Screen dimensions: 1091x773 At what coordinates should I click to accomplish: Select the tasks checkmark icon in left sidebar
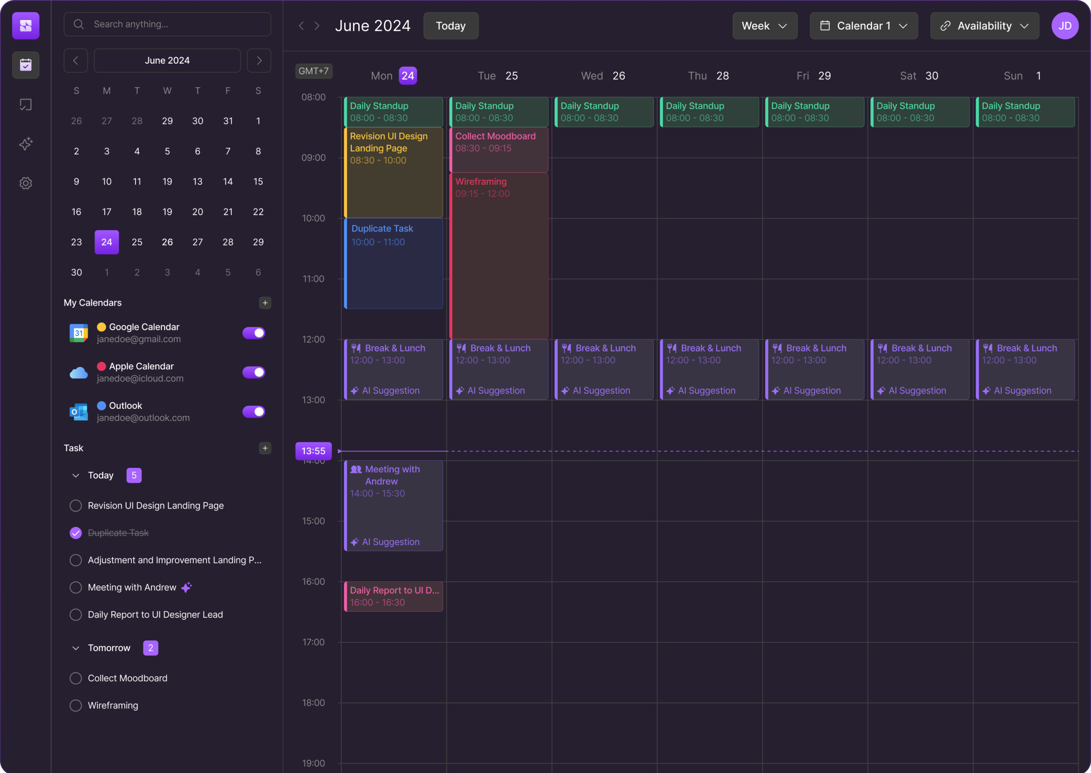tap(26, 104)
